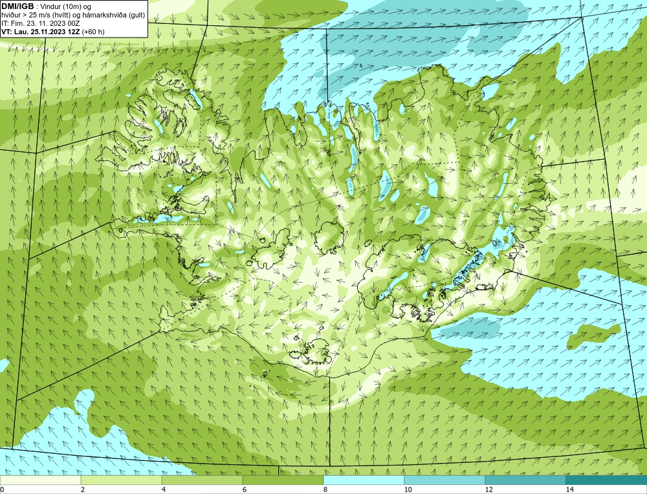Viewport: 647px width, 494px height.
Task: Click the legend label "10"
Action: pyautogui.click(x=408, y=489)
